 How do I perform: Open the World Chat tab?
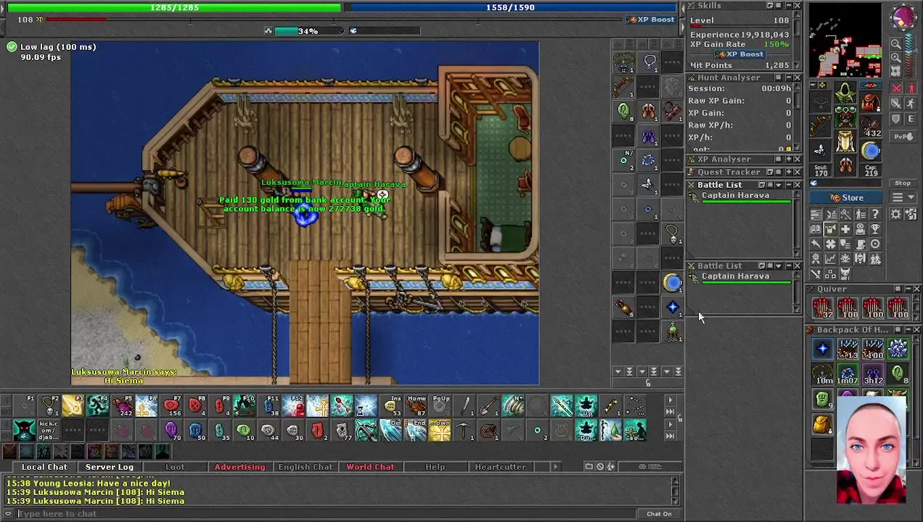pos(370,467)
